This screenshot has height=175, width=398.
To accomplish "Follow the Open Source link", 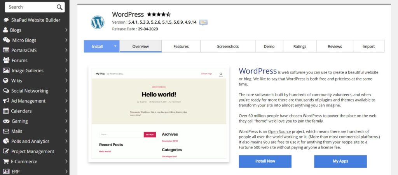I will [279, 131].
